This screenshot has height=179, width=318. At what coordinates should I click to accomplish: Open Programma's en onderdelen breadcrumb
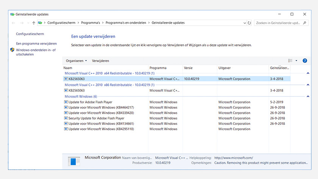tap(126, 23)
